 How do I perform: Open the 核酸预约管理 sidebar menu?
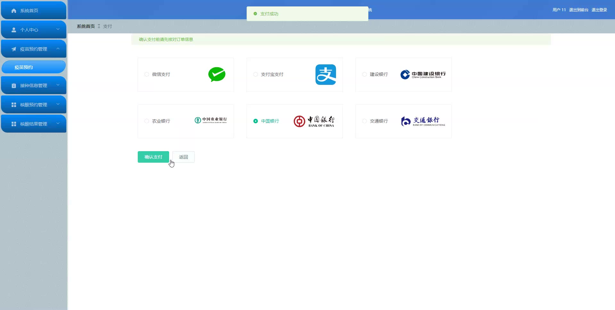coord(34,105)
